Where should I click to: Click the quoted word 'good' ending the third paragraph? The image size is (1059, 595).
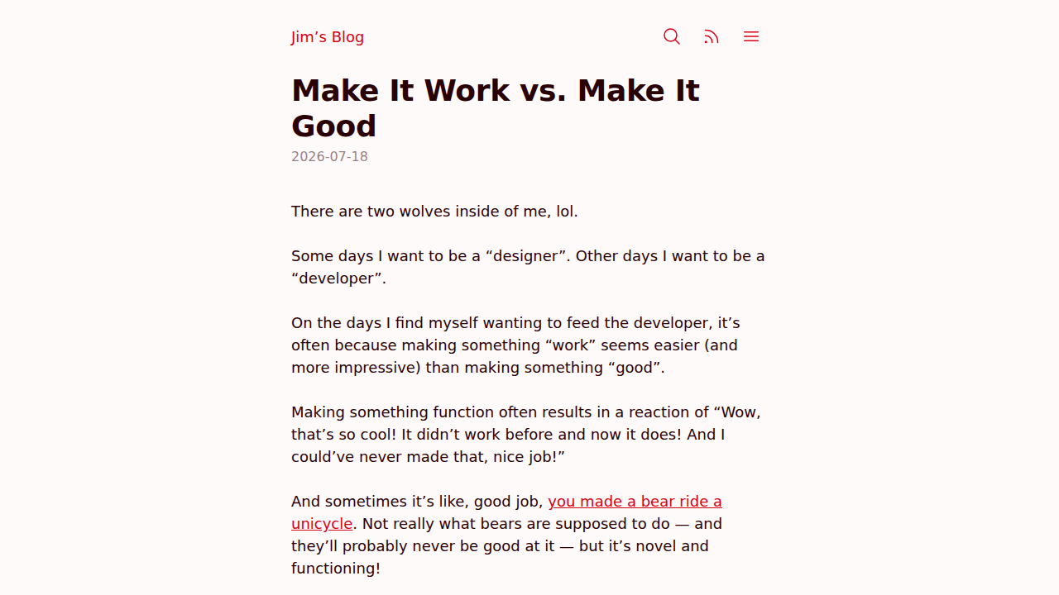tap(639, 368)
